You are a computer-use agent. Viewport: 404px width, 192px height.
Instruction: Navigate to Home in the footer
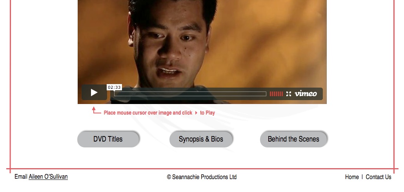[352, 177]
